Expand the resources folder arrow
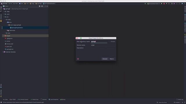This screenshot has width=186, height=104. coord(7,30)
